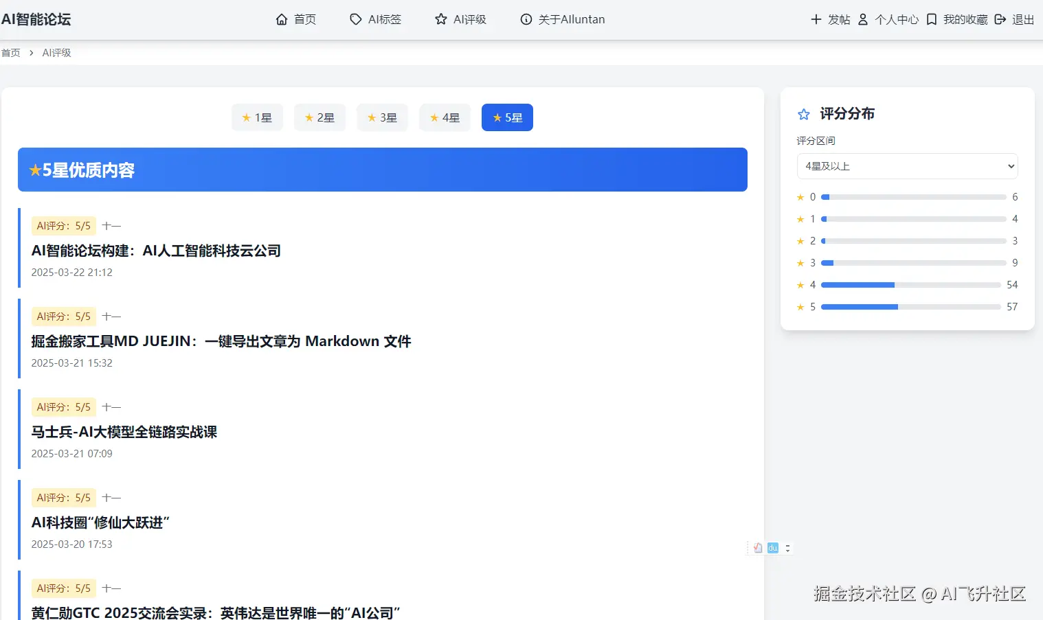Open 我的收藏 favorites
Screen dimensions: 1043x620
(957, 19)
